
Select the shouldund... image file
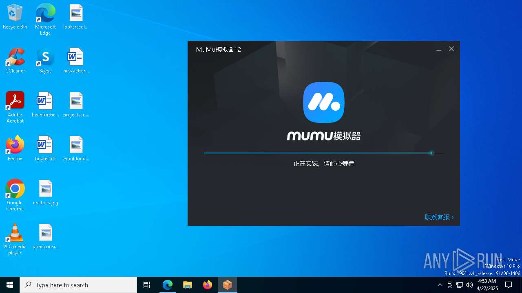pyautogui.click(x=76, y=149)
